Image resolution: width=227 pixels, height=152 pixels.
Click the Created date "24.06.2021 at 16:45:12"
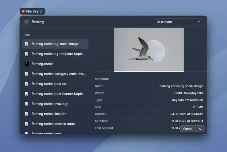pyautogui.click(x=187, y=114)
